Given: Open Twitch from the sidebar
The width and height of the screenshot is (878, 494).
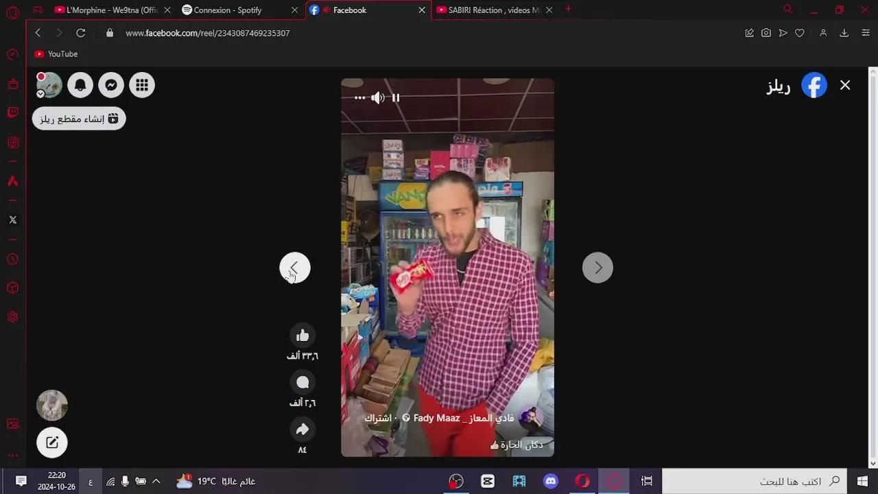Looking at the screenshot, I should pos(12,112).
